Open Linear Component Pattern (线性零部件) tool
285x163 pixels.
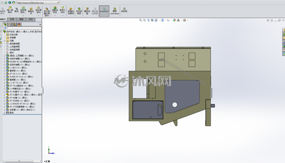pyautogui.click(x=23, y=10)
